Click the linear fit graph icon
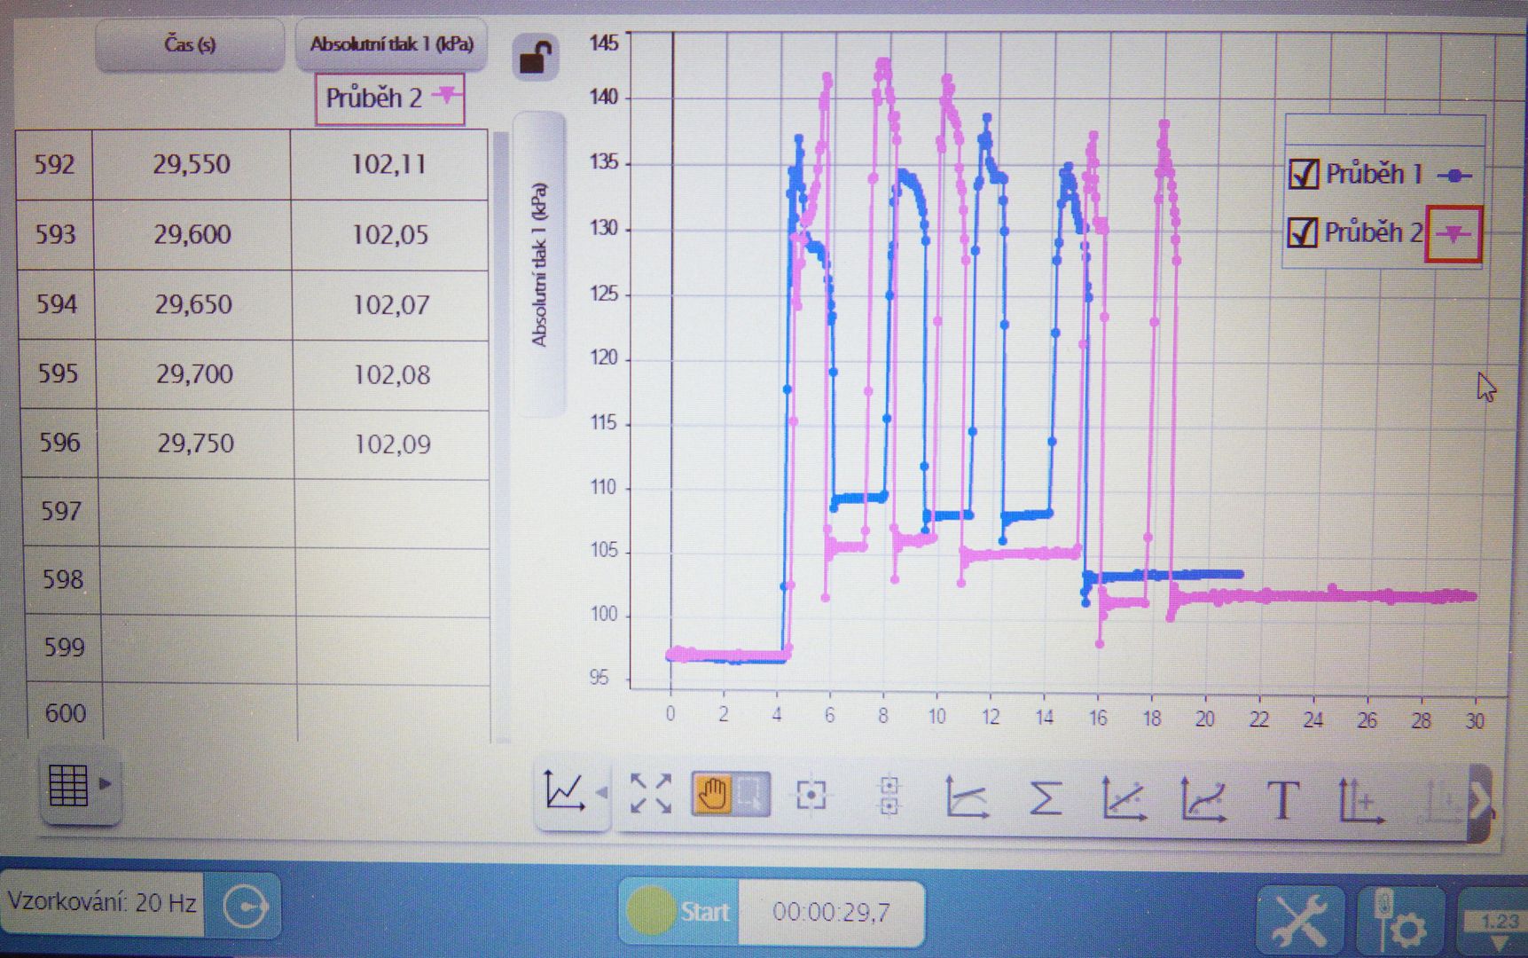The height and width of the screenshot is (958, 1528). click(x=1124, y=797)
